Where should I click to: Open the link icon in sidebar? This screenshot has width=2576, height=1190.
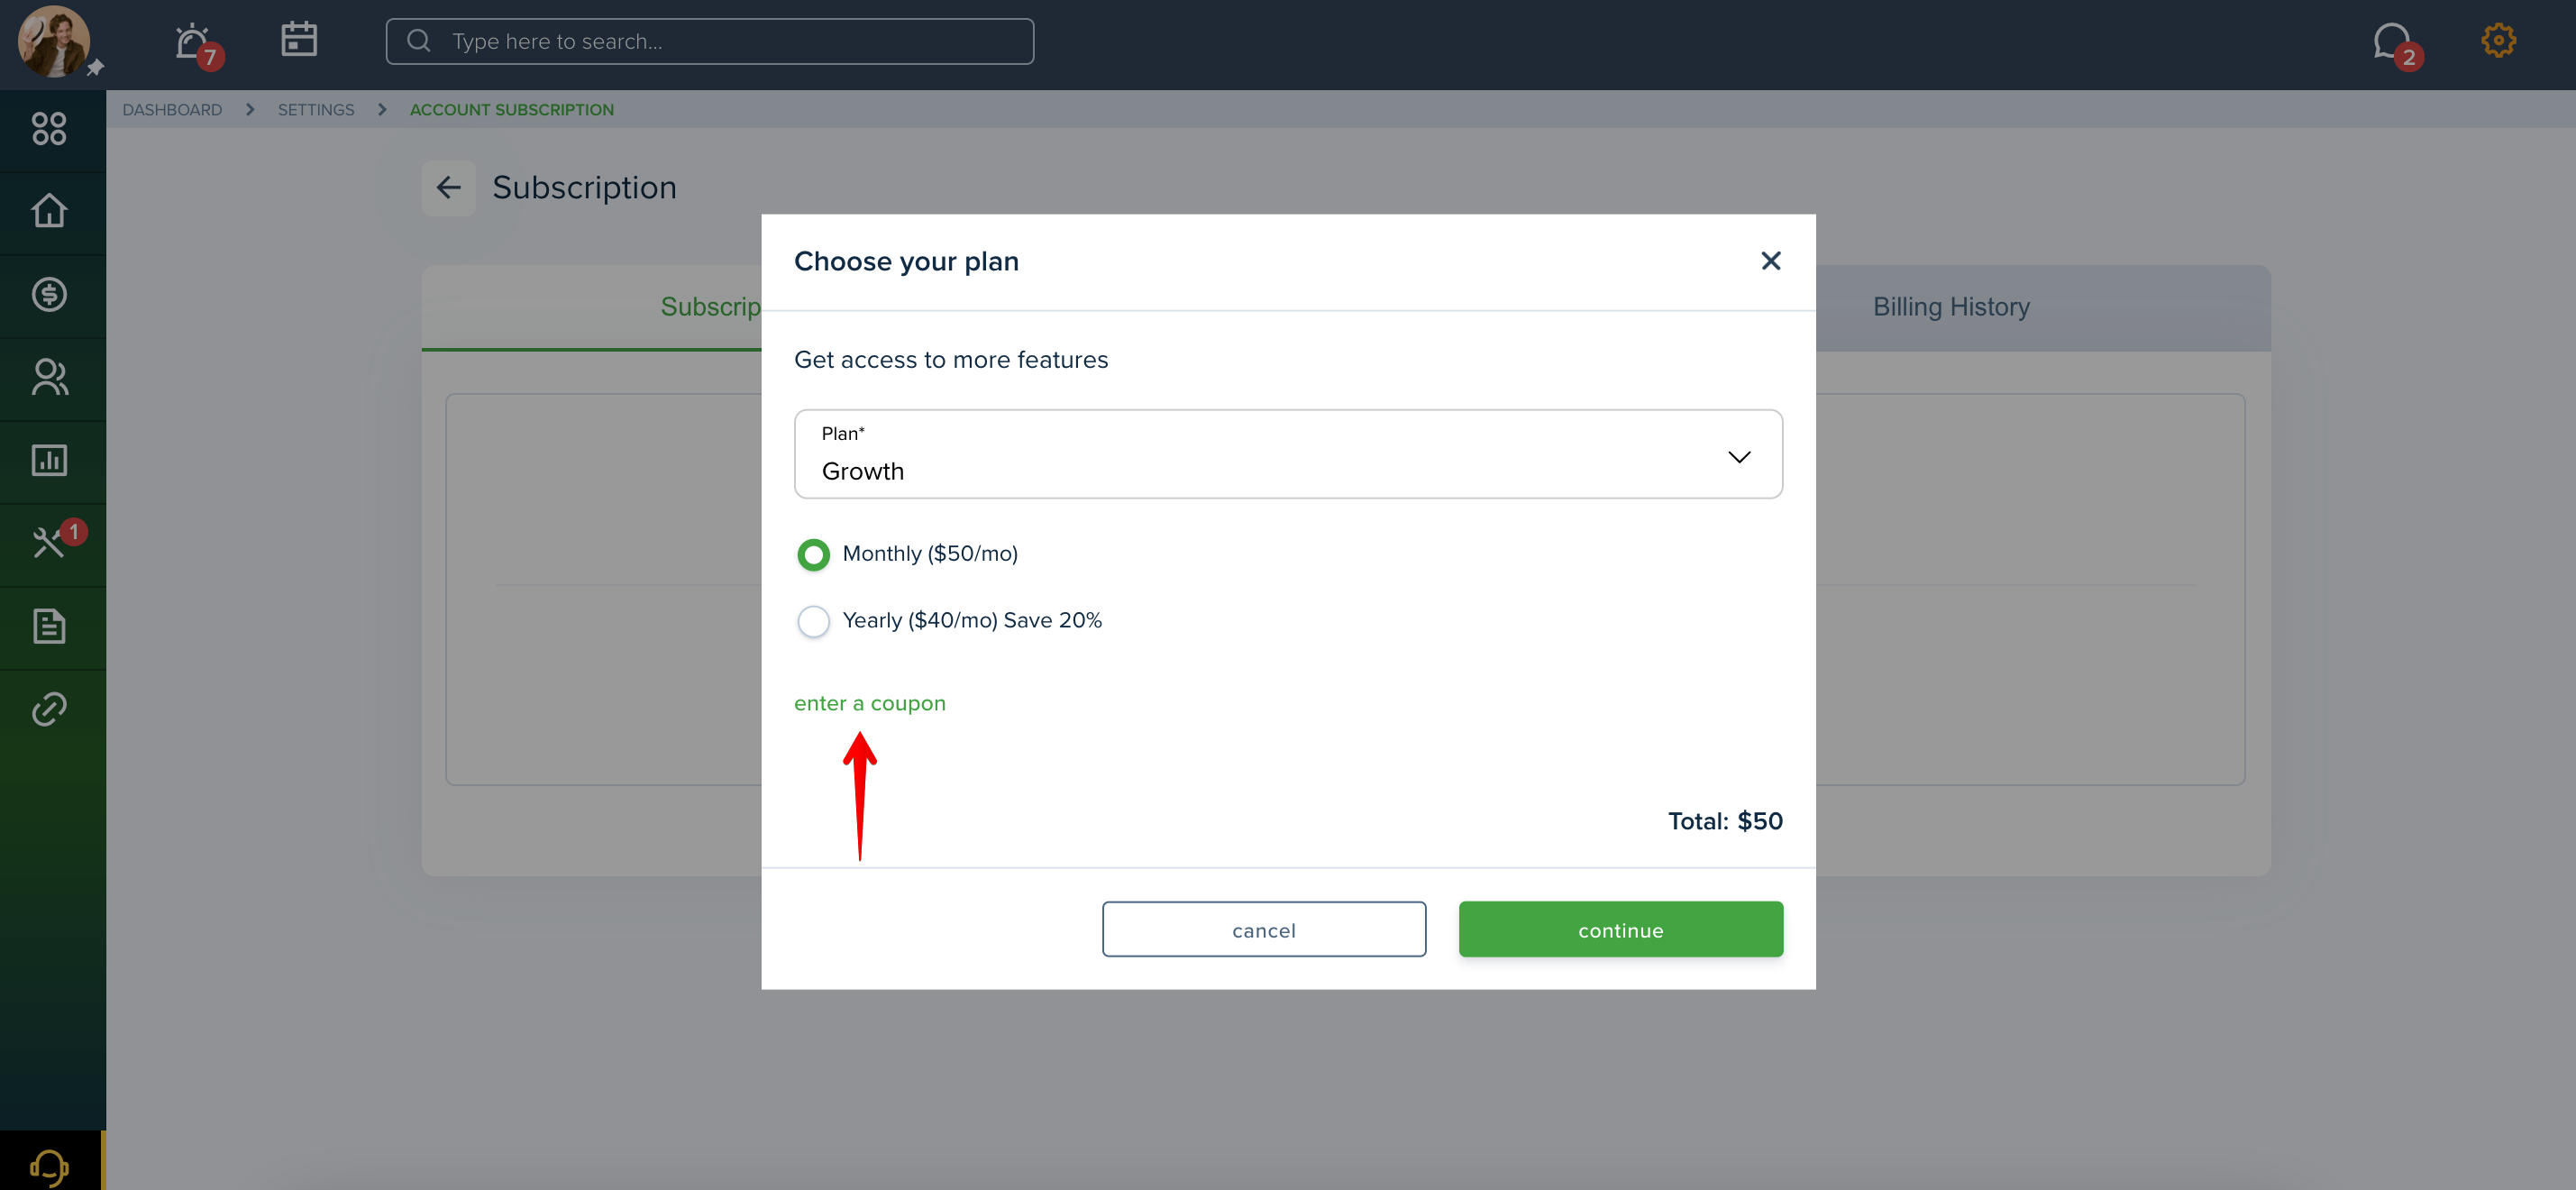(x=49, y=709)
